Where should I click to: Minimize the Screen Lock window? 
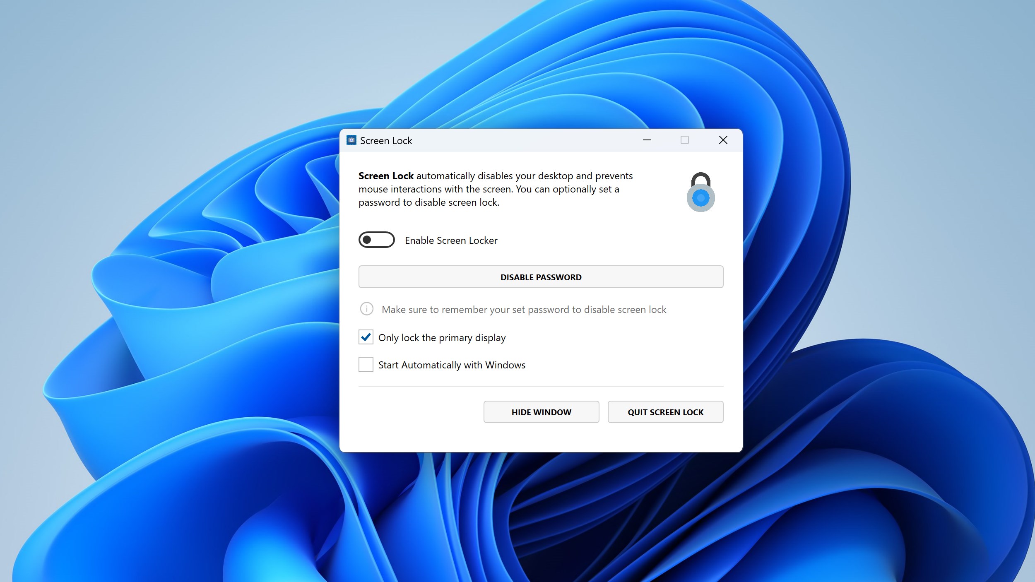coord(647,140)
